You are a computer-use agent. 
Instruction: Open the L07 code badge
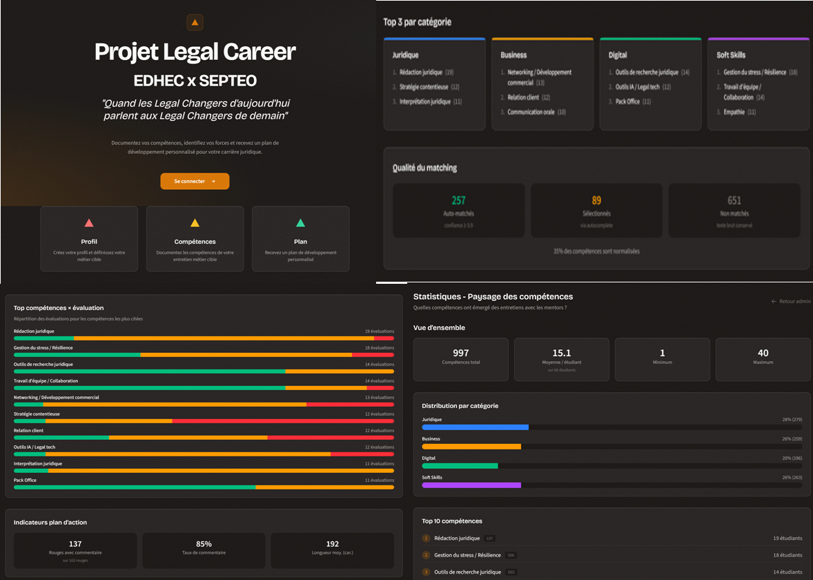pyautogui.click(x=489, y=538)
